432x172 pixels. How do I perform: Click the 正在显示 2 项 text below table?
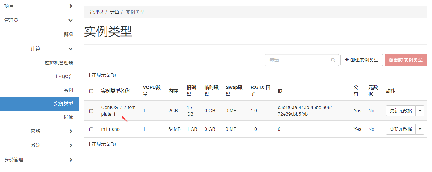[x=101, y=144]
